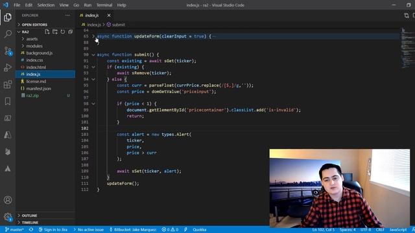Click the Synchronize Changes status icon
The height and width of the screenshot is (233, 415).
coord(31,230)
